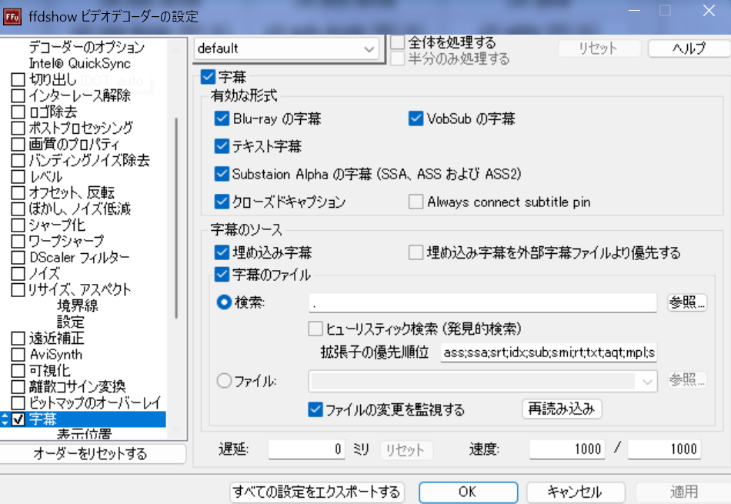This screenshot has width=731, height=504.
Task: Toggle the VobSub の字幕 checkbox
Action: point(416,119)
